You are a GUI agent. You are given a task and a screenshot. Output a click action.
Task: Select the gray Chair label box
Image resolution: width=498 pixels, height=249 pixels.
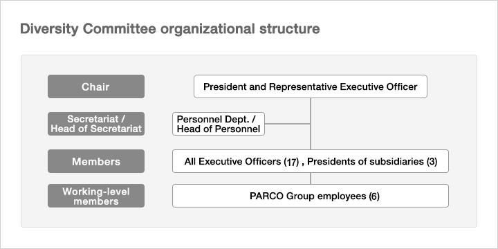(96, 86)
